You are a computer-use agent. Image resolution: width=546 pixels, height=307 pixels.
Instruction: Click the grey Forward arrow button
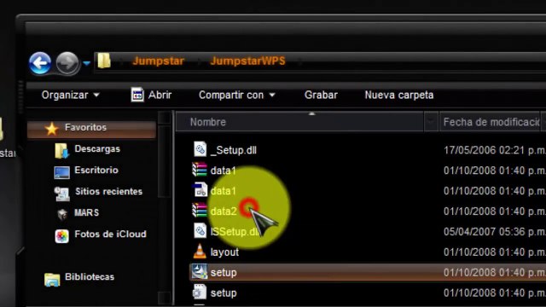67,63
